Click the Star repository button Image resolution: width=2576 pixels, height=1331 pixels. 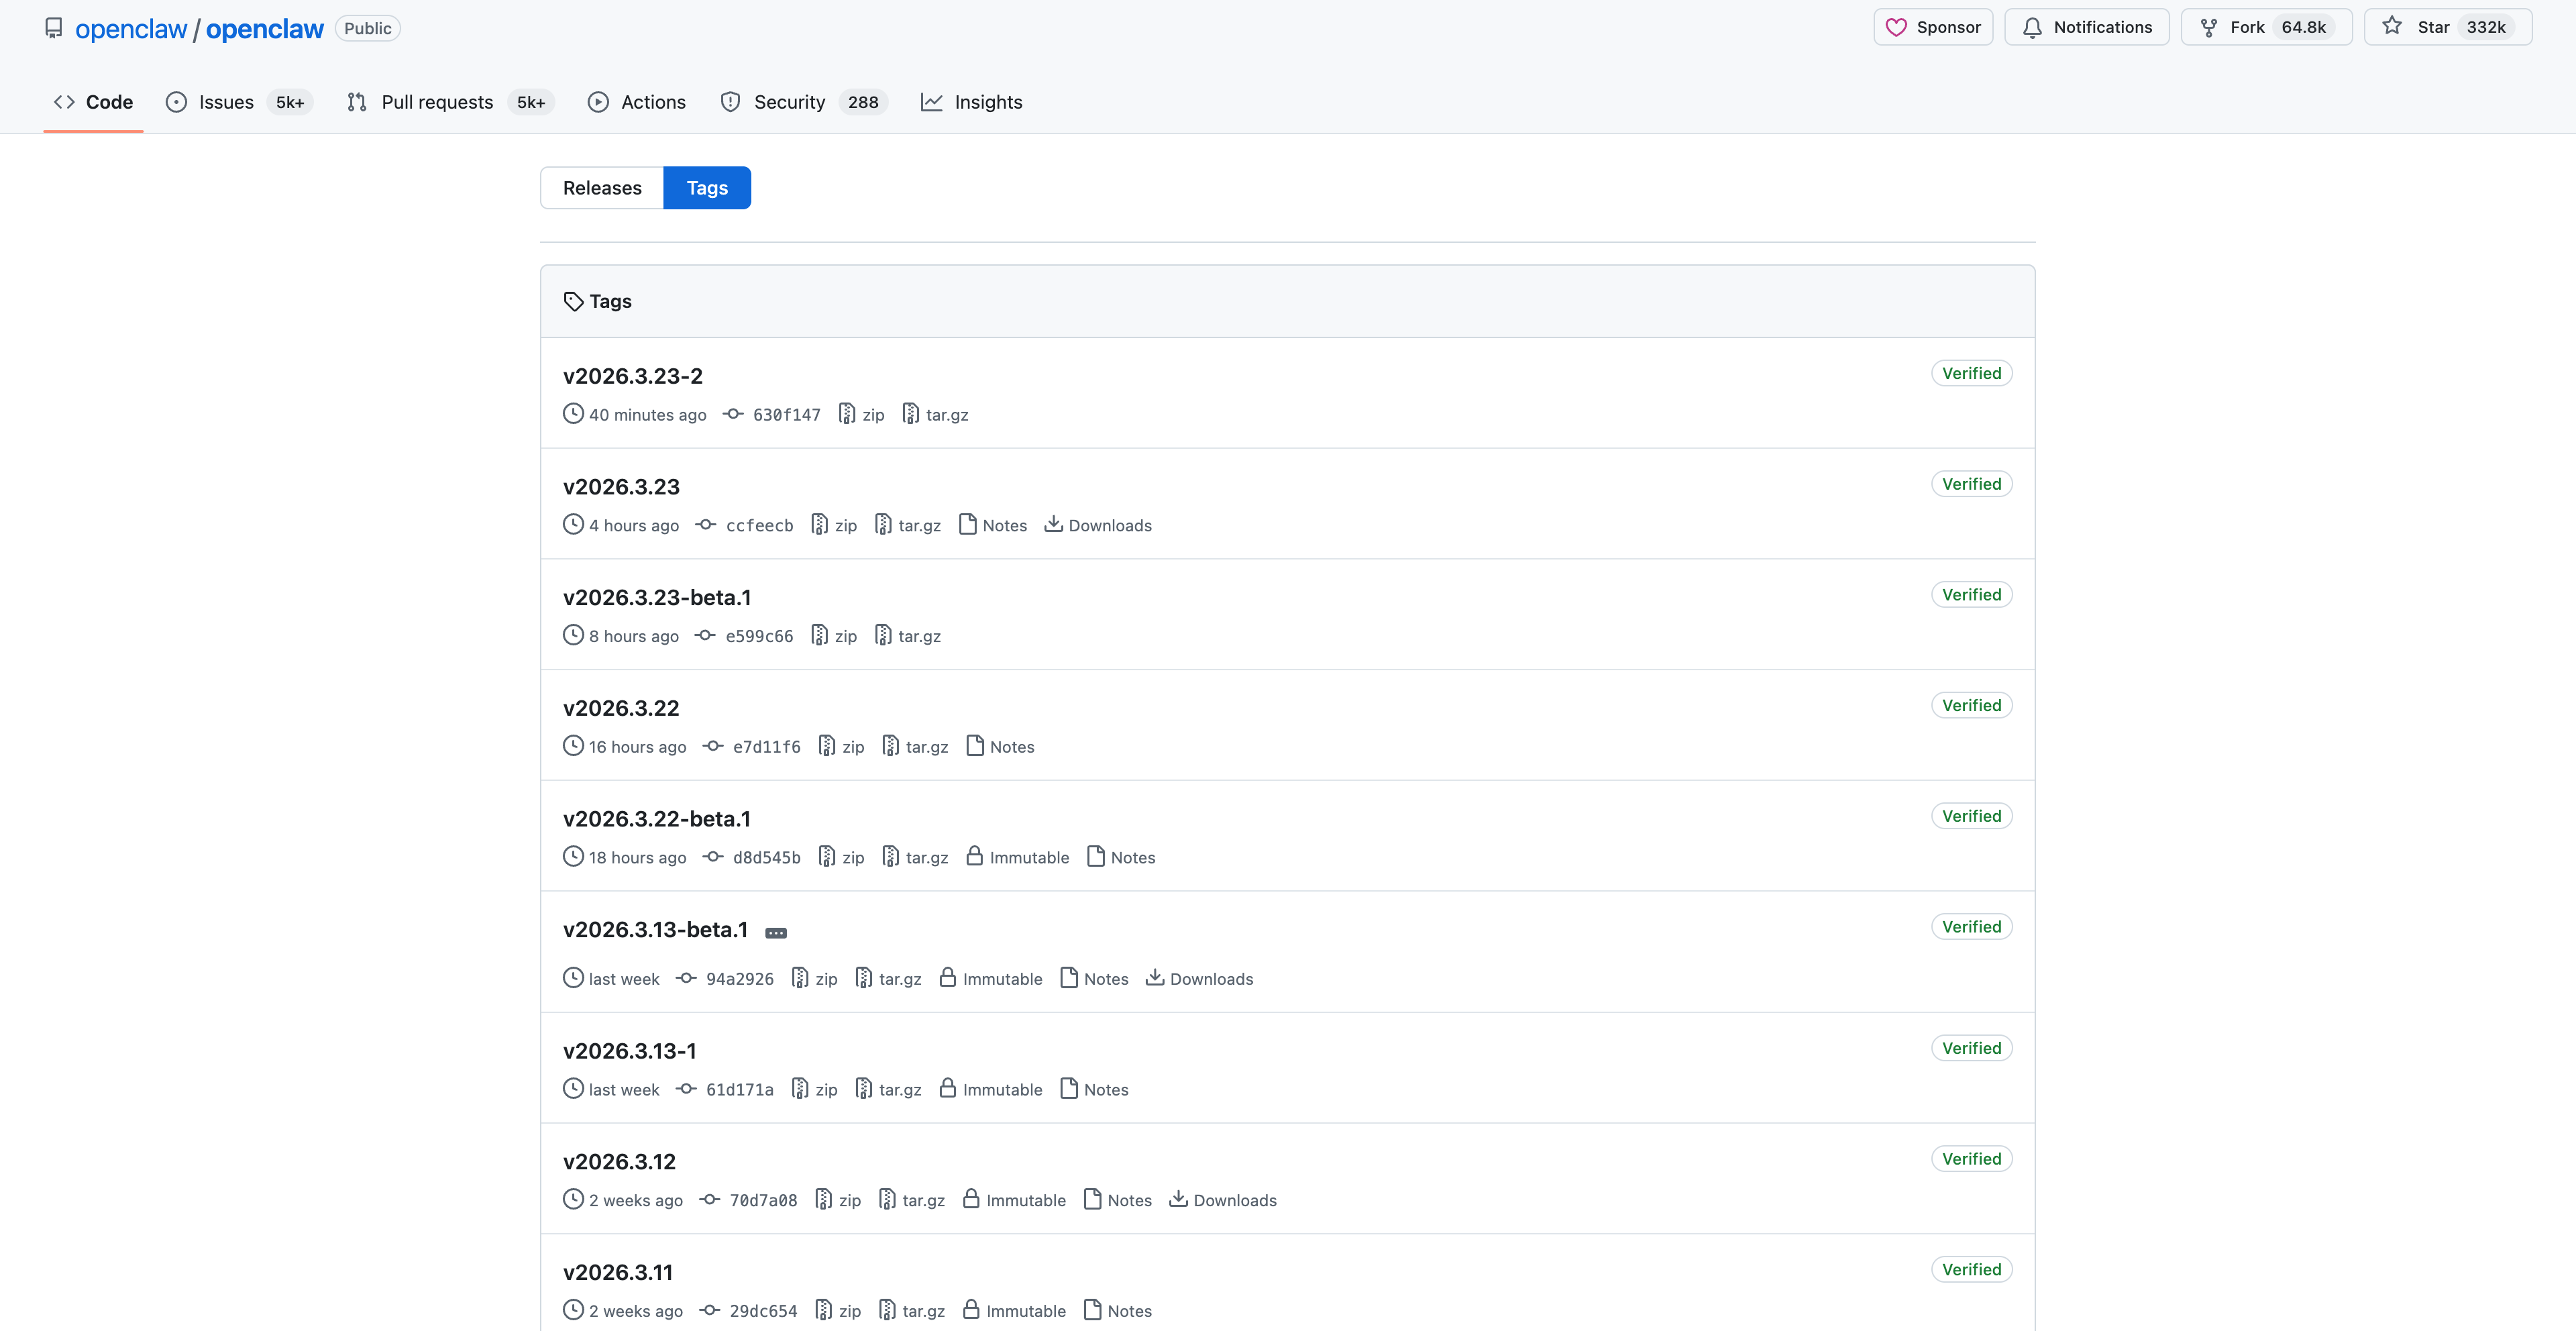[2446, 27]
